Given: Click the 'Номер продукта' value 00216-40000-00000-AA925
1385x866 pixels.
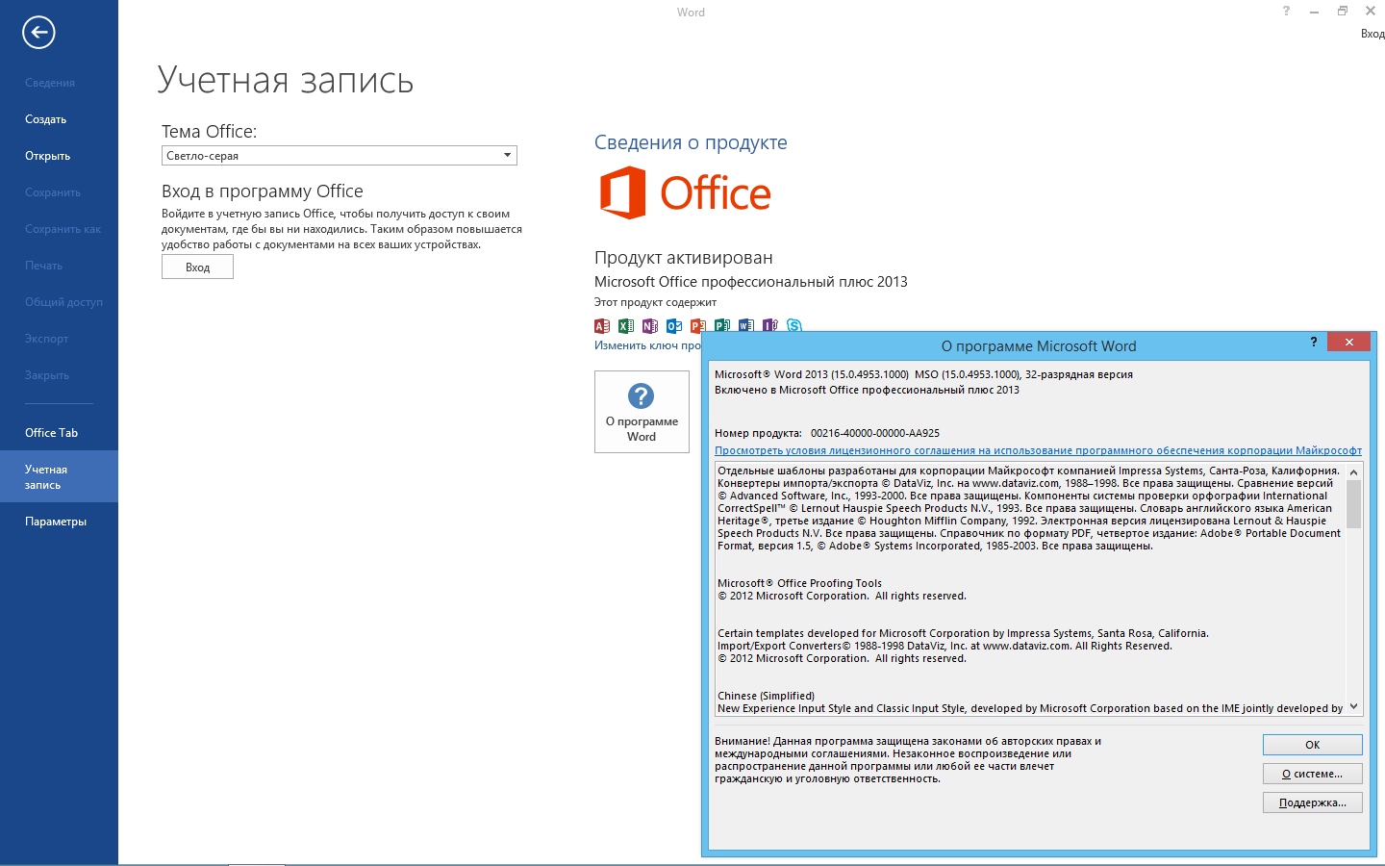Looking at the screenshot, I should 875,433.
